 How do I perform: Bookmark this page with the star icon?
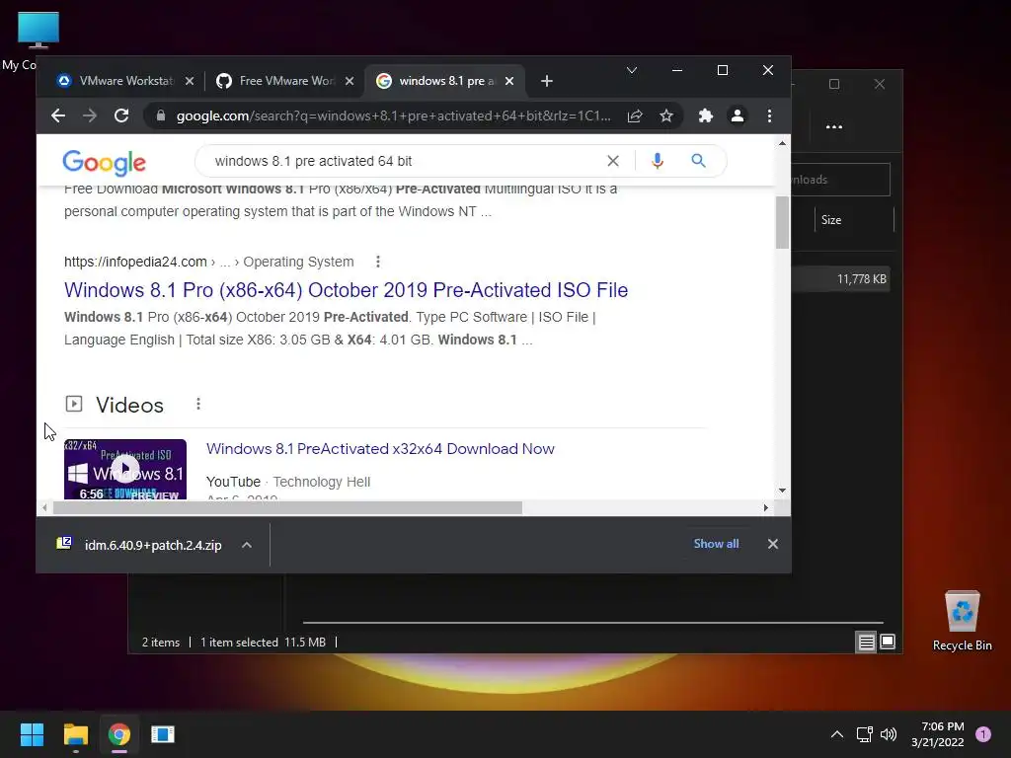click(666, 116)
